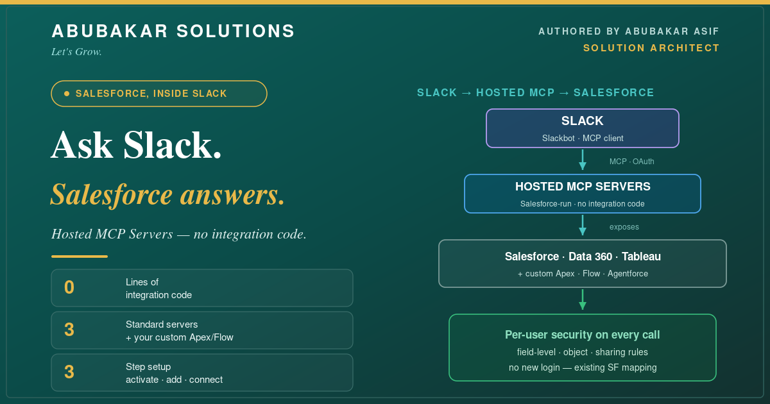Click the HOSTED MCP SERVERS diagram box
770x404 pixels.
click(583, 194)
